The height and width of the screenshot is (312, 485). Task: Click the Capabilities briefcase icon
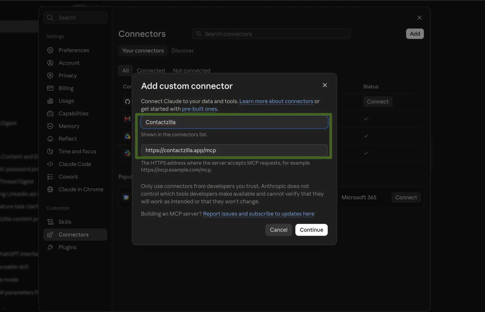coord(50,113)
